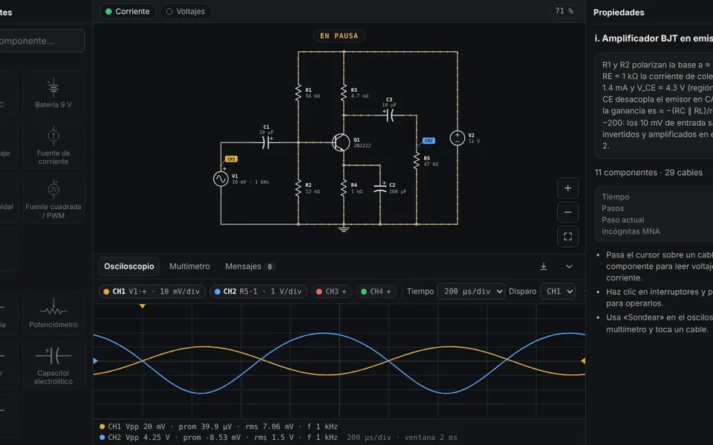Image resolution: width=713 pixels, height=445 pixels.
Task: Toggle the CH3 oscilloscope channel
Action: click(331, 291)
